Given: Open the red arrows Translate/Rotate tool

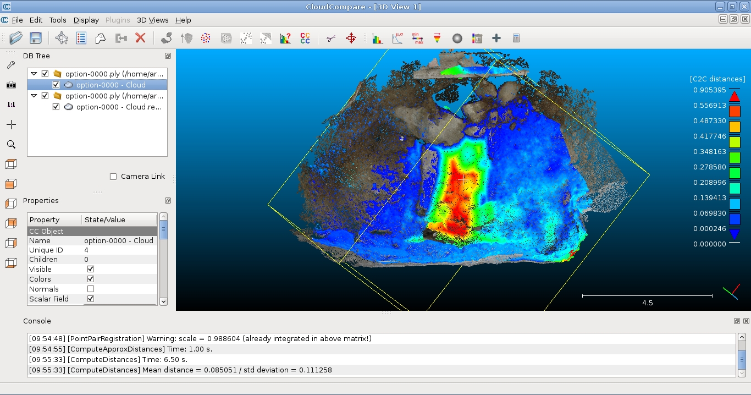Looking at the screenshot, I should (x=351, y=38).
